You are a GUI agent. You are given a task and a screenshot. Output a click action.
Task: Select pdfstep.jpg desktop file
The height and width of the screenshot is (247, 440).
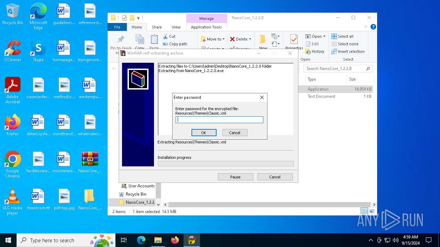tap(64, 199)
